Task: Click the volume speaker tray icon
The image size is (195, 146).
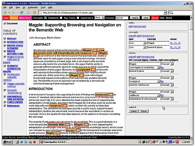Action: click(140, 142)
